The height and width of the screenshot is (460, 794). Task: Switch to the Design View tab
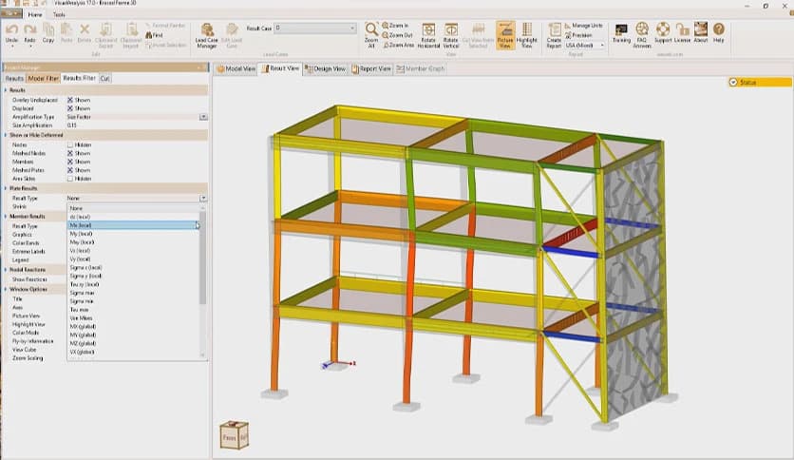click(x=325, y=68)
